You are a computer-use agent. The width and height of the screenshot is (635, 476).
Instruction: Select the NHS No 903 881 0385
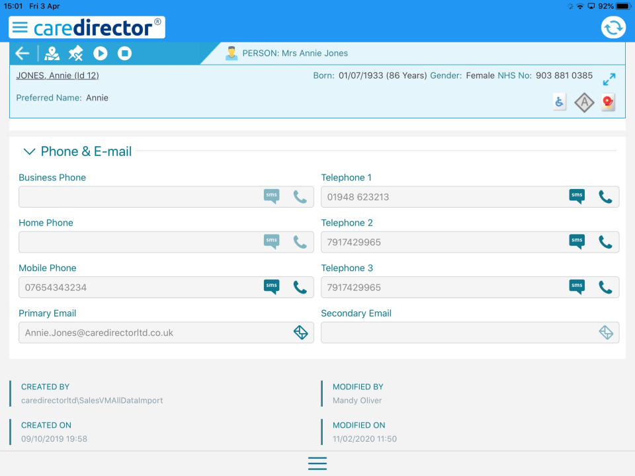tap(564, 75)
